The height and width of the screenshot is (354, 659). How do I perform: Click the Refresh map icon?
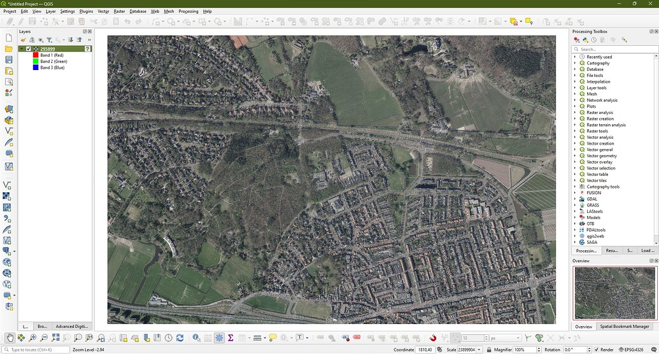tap(180, 337)
